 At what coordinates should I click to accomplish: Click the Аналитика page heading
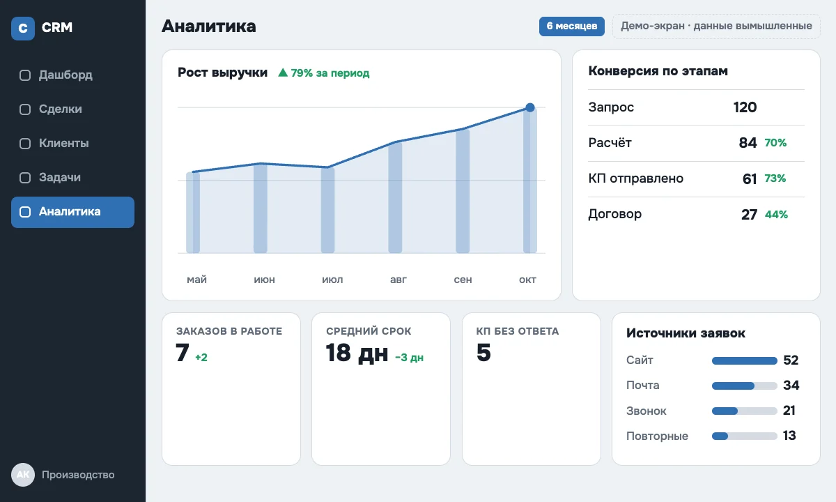[x=209, y=26]
